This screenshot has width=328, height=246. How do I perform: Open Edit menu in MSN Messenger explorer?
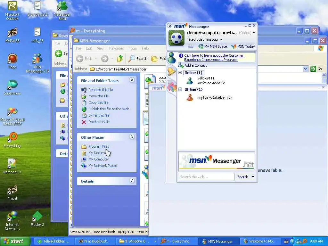click(x=89, y=48)
